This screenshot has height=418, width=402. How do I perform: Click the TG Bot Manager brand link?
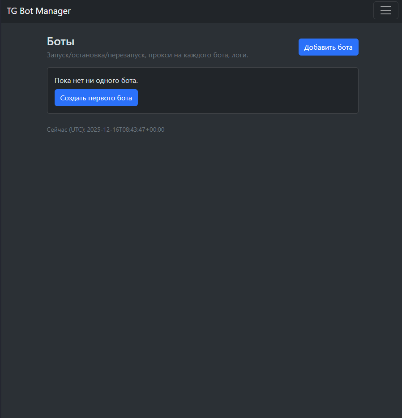pyautogui.click(x=38, y=11)
